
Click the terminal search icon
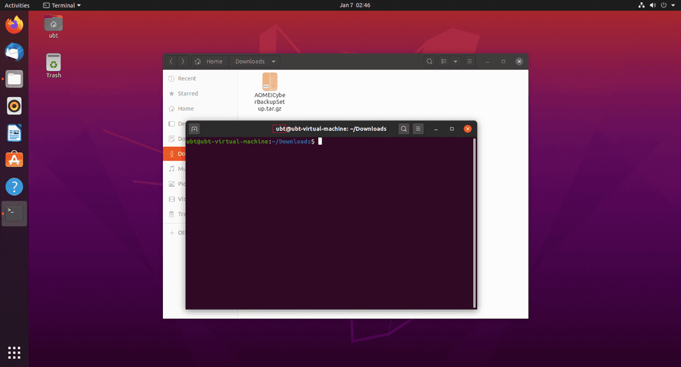pyautogui.click(x=403, y=129)
